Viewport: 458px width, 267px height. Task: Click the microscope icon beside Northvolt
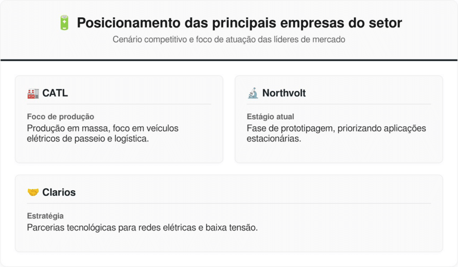253,93
